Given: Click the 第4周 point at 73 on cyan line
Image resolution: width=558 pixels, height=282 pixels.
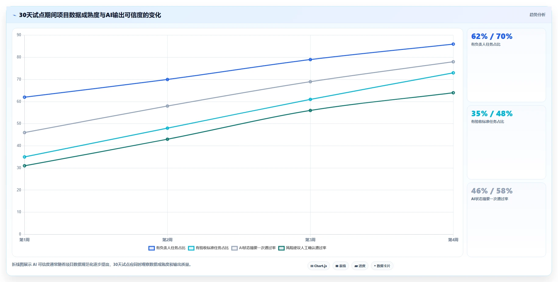Looking at the screenshot, I should 453,73.
